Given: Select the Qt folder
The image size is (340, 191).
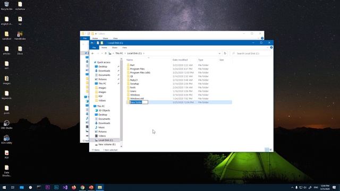Looking at the screenshot, I should pyautogui.click(x=131, y=76).
